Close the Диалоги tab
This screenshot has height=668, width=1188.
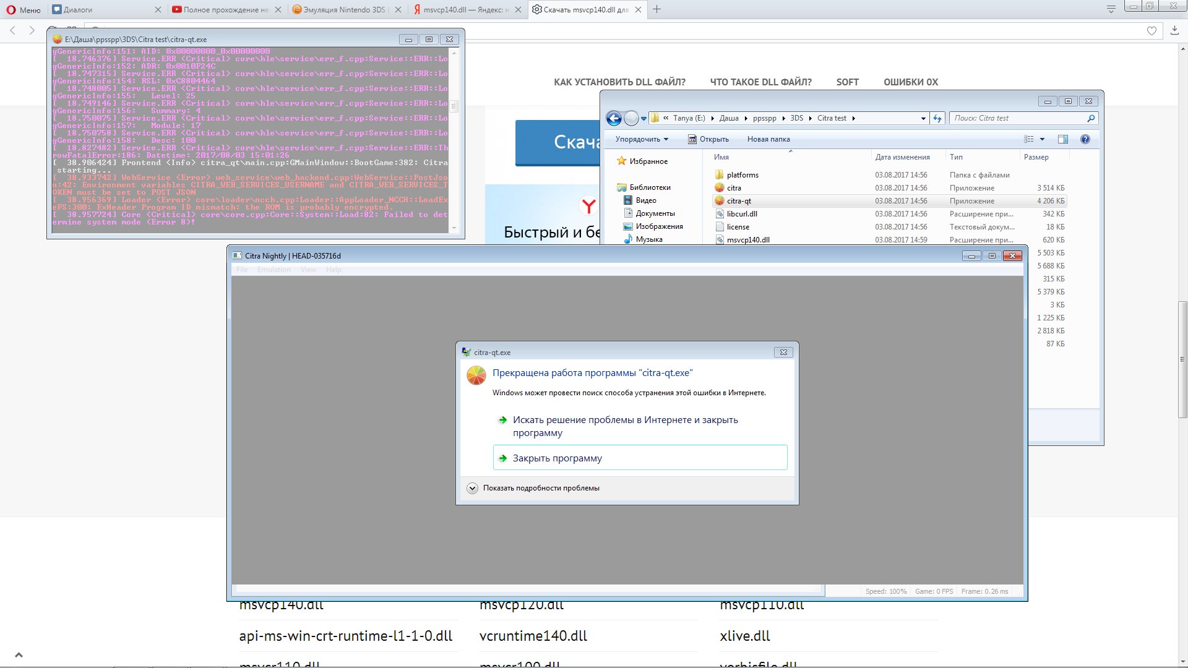[x=158, y=9]
